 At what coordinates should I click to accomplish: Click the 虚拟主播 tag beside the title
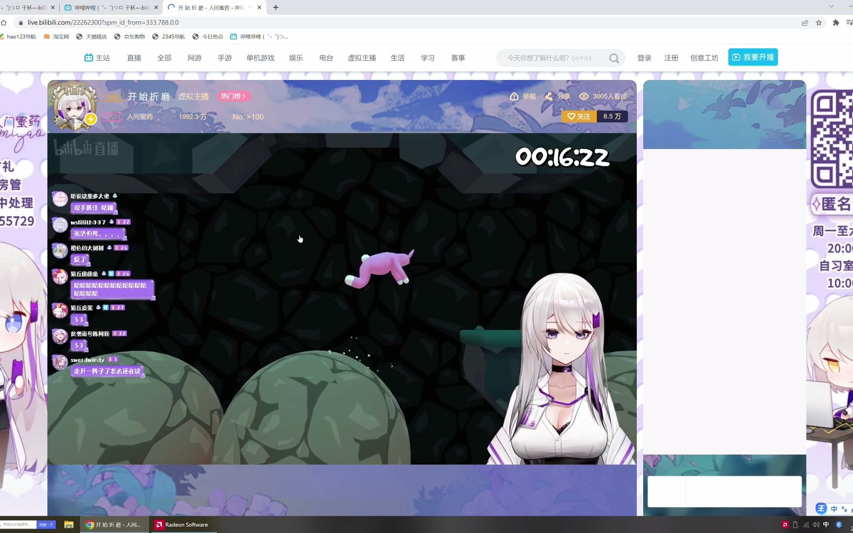[194, 96]
